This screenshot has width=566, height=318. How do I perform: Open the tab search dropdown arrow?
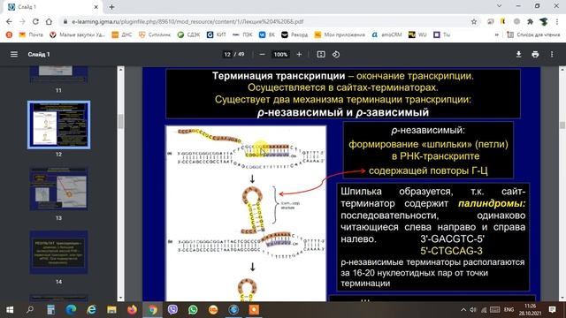click(499, 6)
